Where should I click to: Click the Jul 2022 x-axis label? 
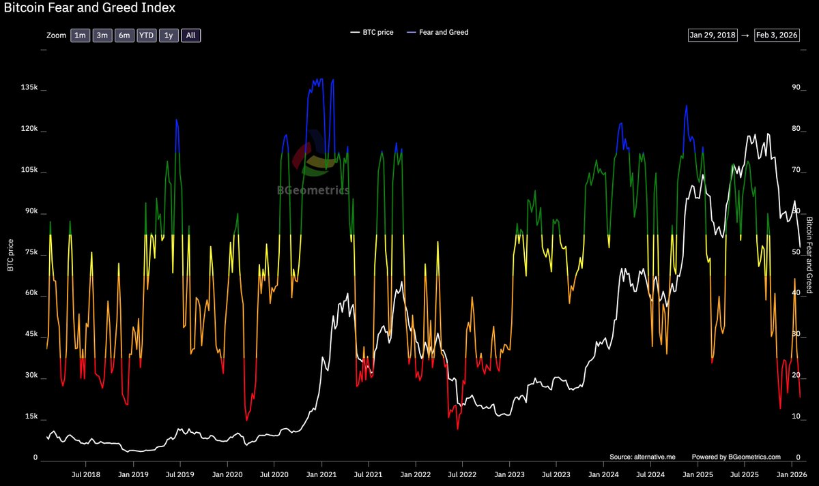point(463,473)
